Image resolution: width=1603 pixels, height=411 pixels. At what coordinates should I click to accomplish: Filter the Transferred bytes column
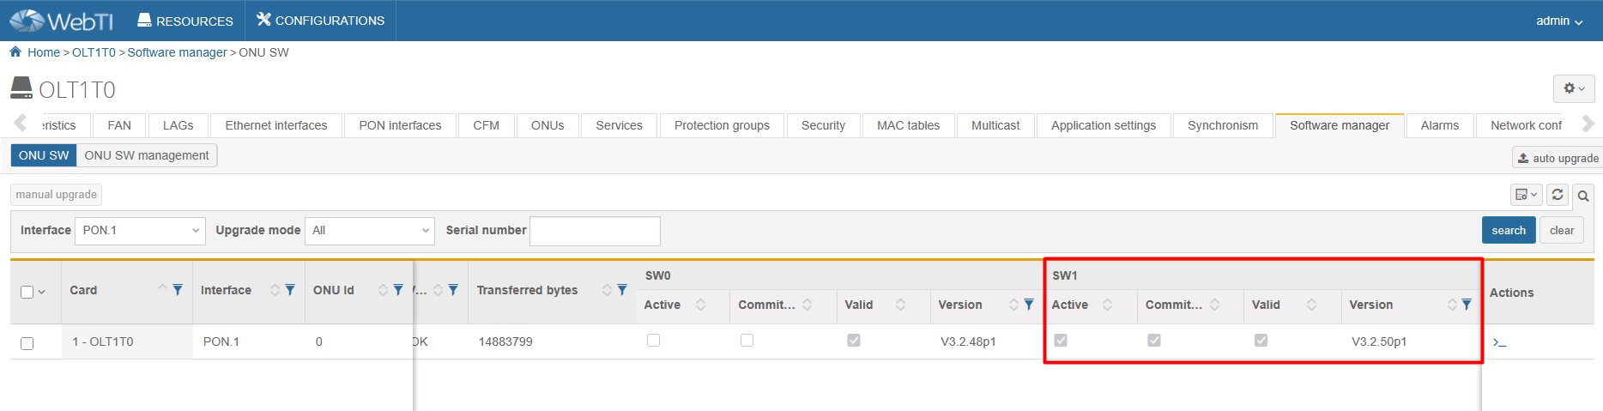tap(622, 290)
